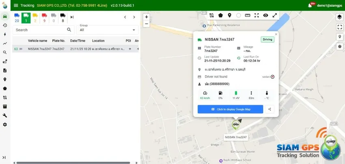Click 'Click to display Google Map' button

[230, 109]
